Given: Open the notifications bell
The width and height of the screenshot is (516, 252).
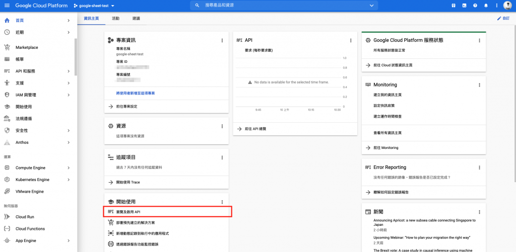Looking at the screenshot, I should pos(486,6).
